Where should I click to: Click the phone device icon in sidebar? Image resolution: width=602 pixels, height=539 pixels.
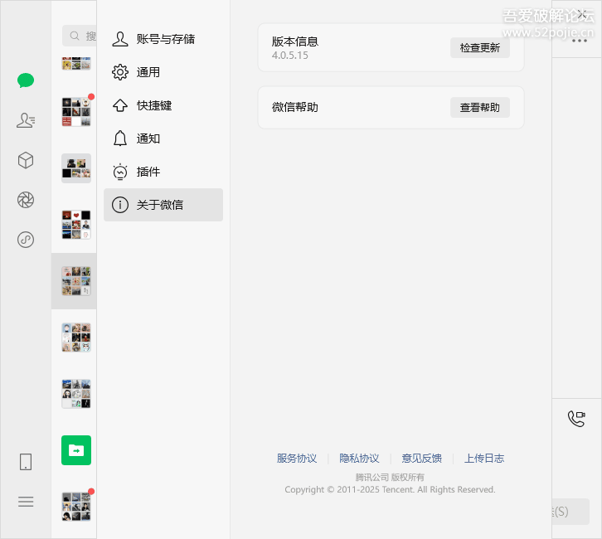pos(26,462)
